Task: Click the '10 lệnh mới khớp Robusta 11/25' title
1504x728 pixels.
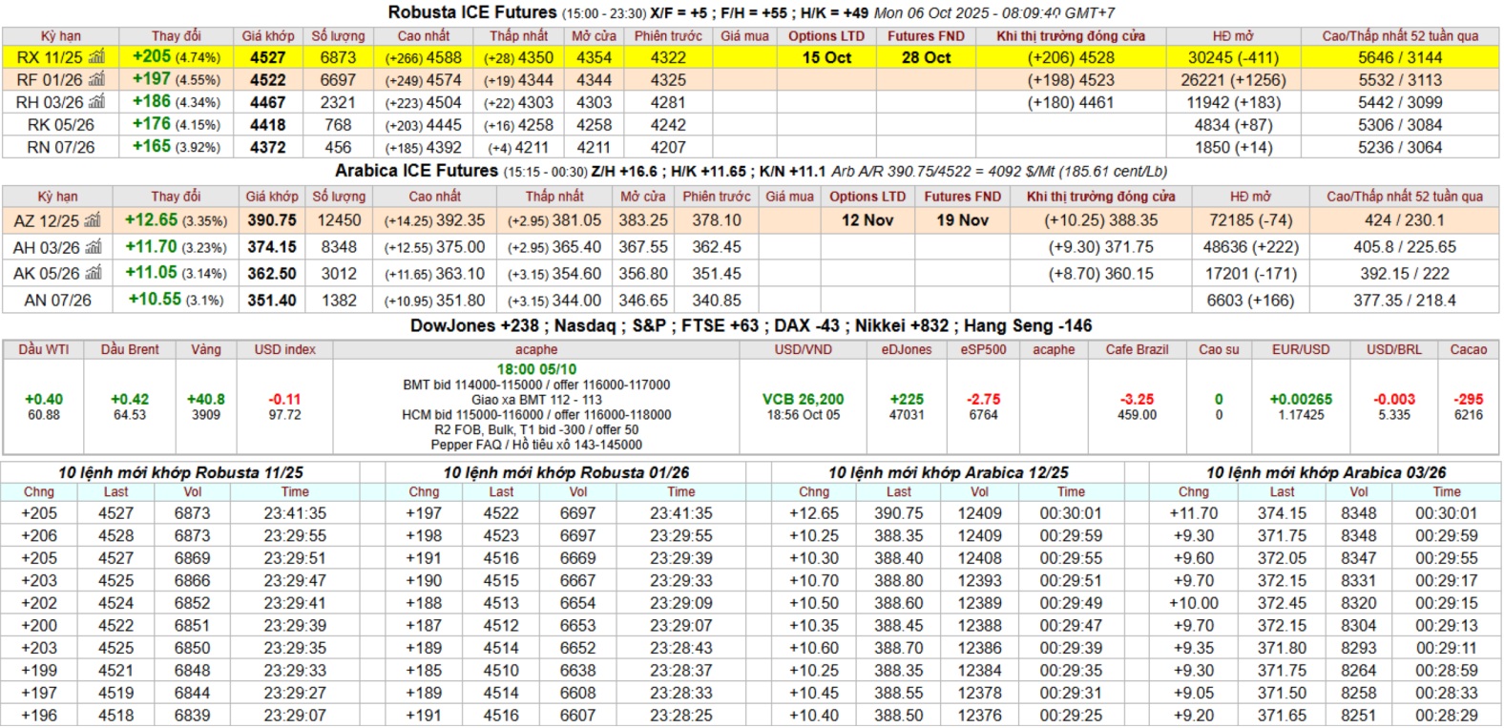Action: [180, 472]
